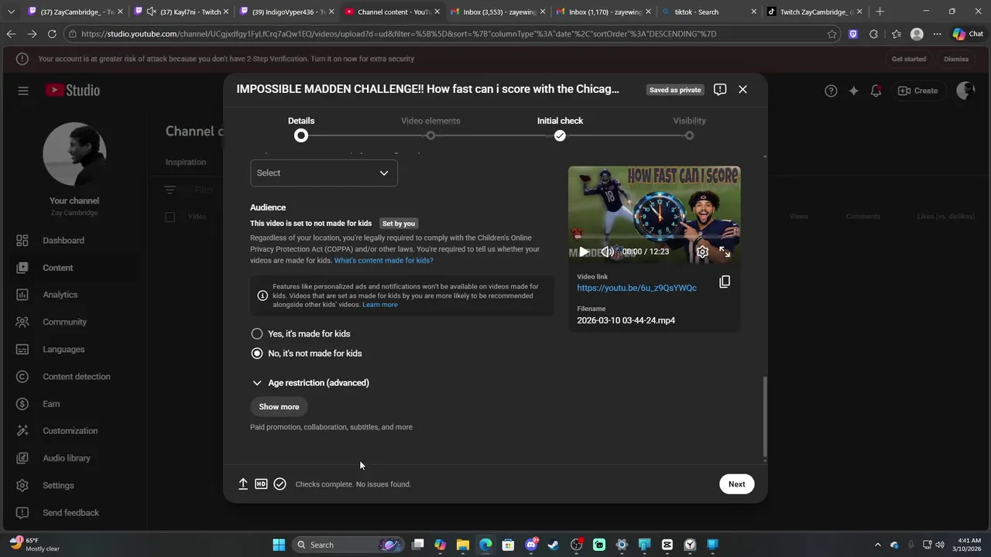Viewport: 991px width, 557px height.
Task: Open the sparkle Ask Studio icon
Action: click(x=853, y=91)
